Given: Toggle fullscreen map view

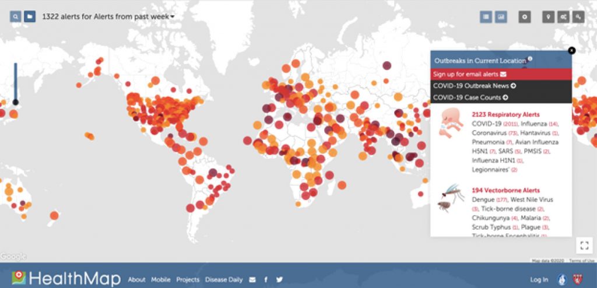Looking at the screenshot, I should pos(584,245).
